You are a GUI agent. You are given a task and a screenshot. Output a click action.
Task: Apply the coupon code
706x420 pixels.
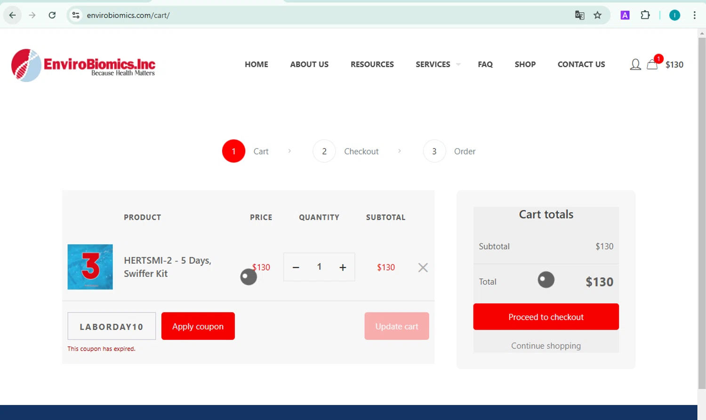tap(198, 326)
